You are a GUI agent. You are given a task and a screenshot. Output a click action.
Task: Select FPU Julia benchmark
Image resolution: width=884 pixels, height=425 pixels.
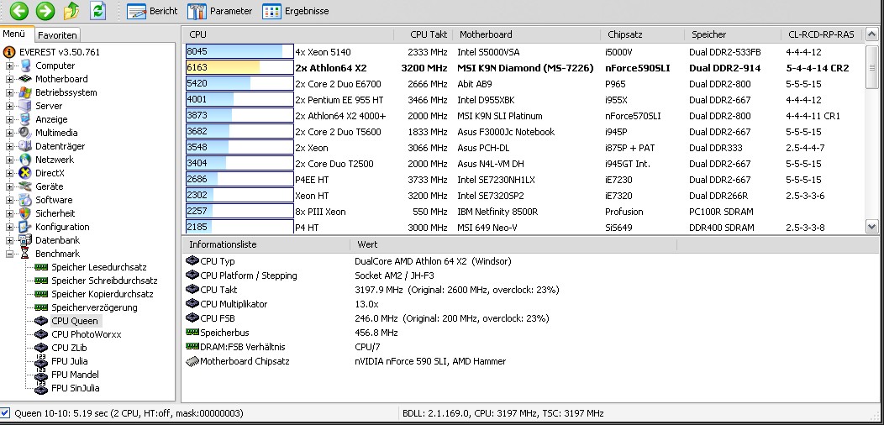tap(70, 361)
